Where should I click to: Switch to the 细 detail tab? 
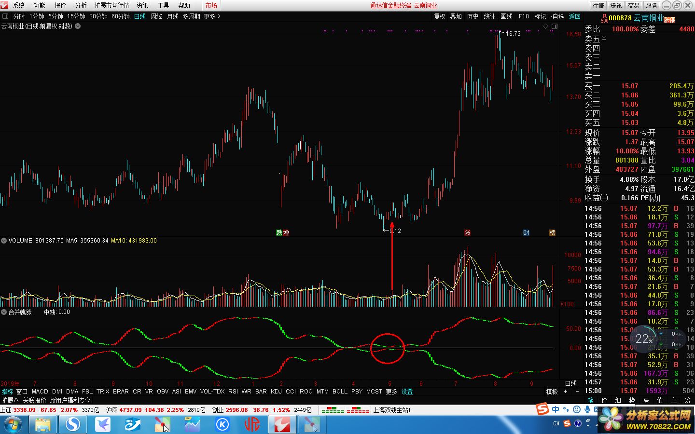[618, 400]
